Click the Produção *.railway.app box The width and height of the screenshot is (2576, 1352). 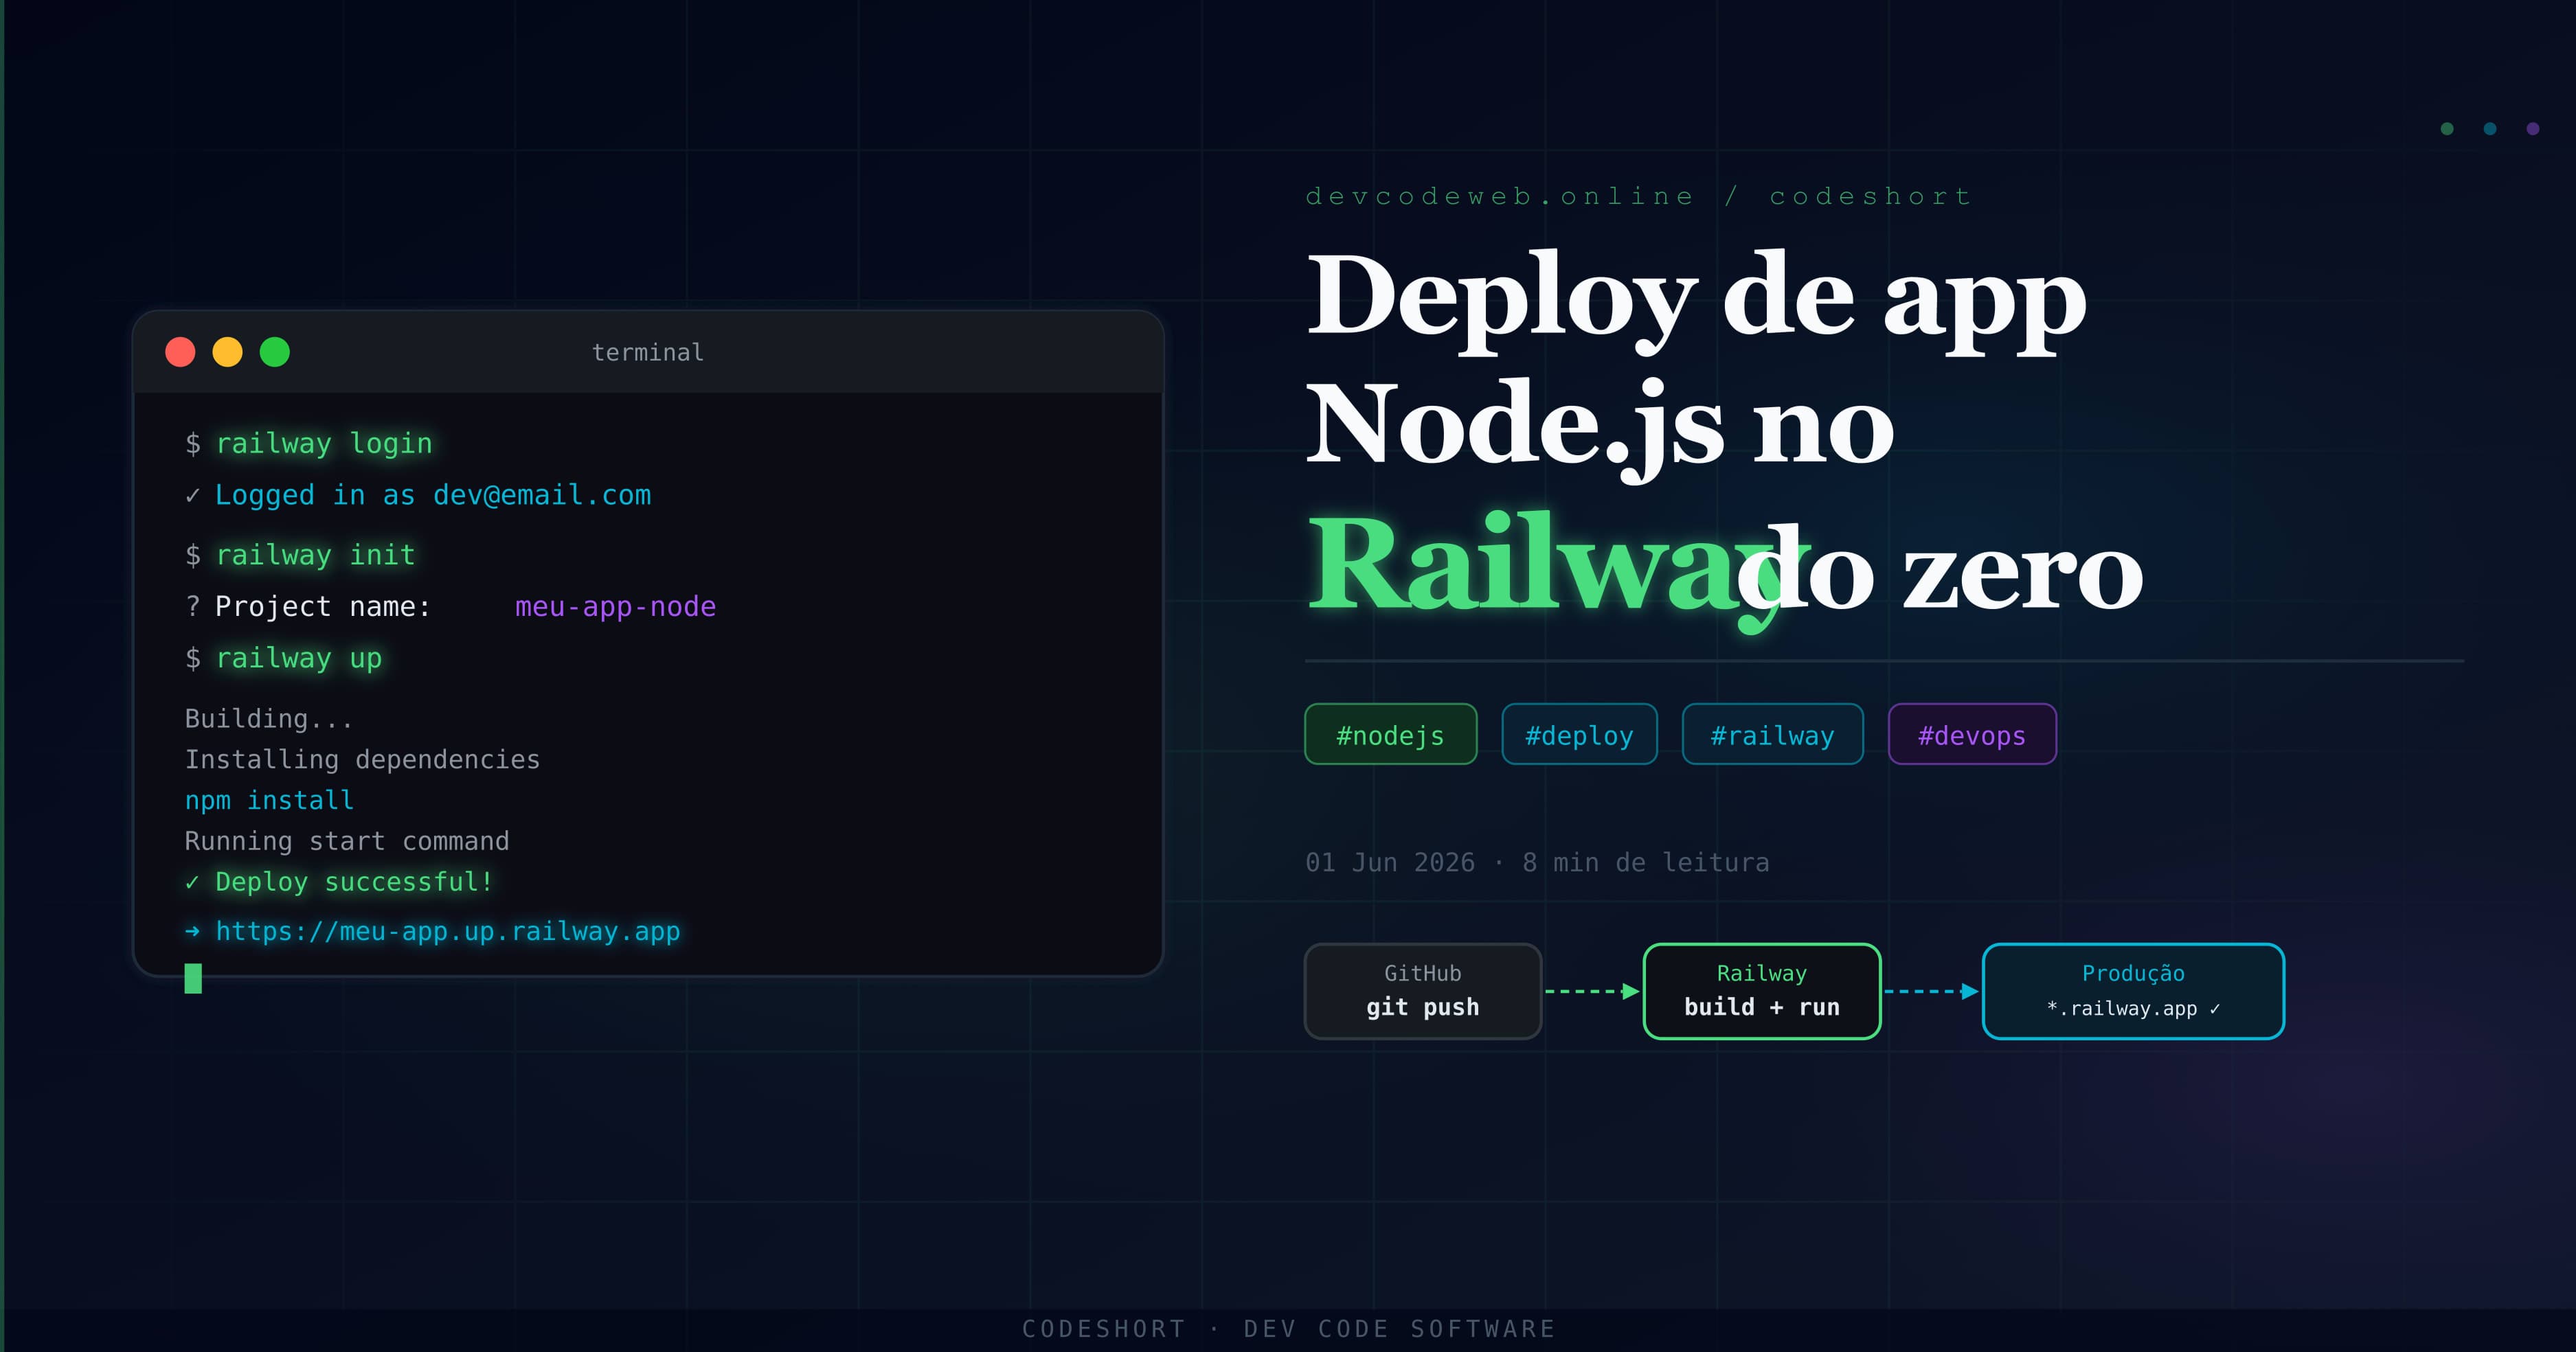click(x=2133, y=992)
